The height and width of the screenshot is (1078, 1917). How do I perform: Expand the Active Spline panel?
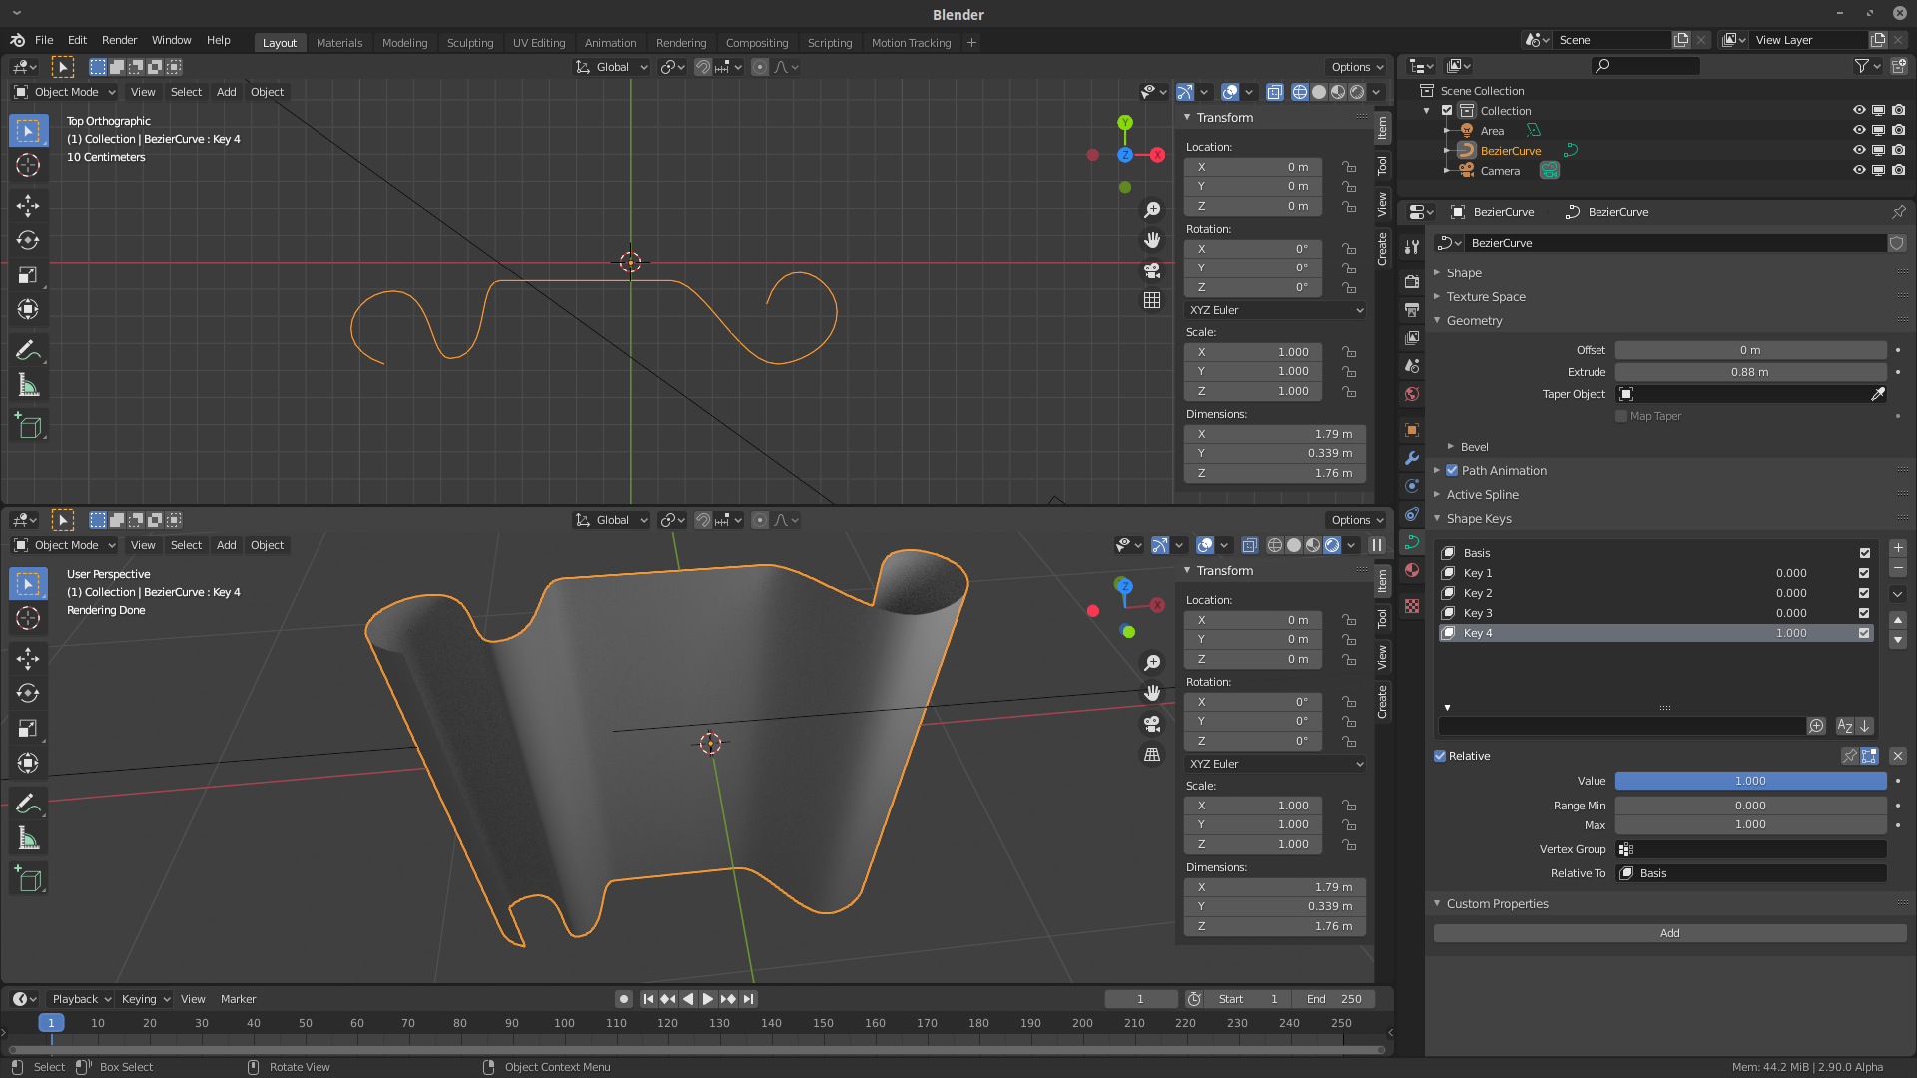point(1482,494)
